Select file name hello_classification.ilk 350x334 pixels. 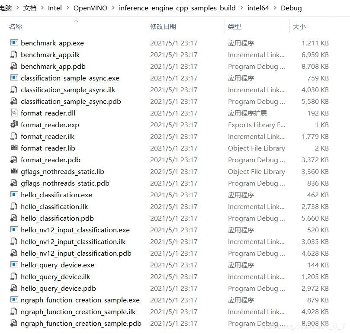click(x=54, y=206)
